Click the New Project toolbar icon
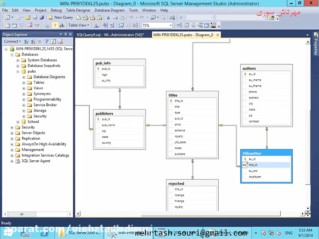The image size is (319, 239). (x=7, y=17)
